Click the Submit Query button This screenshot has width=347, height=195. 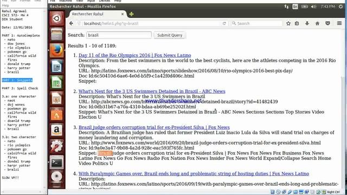170,35
